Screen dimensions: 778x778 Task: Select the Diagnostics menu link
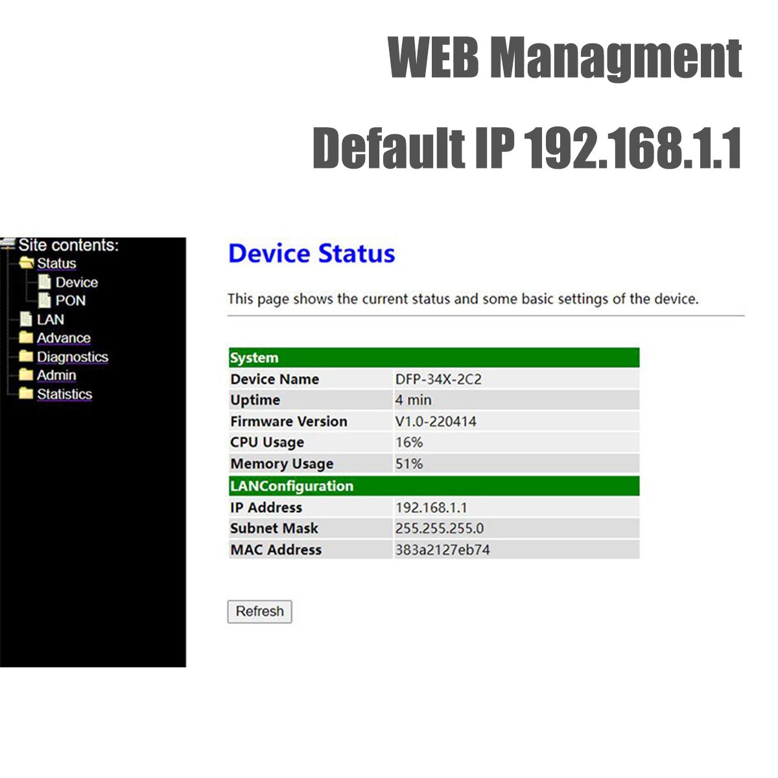click(x=72, y=357)
